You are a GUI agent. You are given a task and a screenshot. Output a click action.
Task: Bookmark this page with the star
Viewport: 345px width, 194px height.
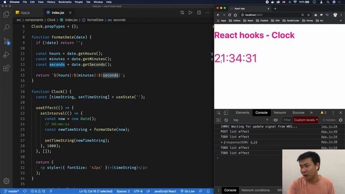click(308, 15)
